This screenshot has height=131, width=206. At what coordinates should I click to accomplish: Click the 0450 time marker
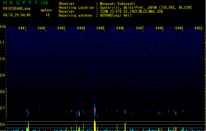198,28
